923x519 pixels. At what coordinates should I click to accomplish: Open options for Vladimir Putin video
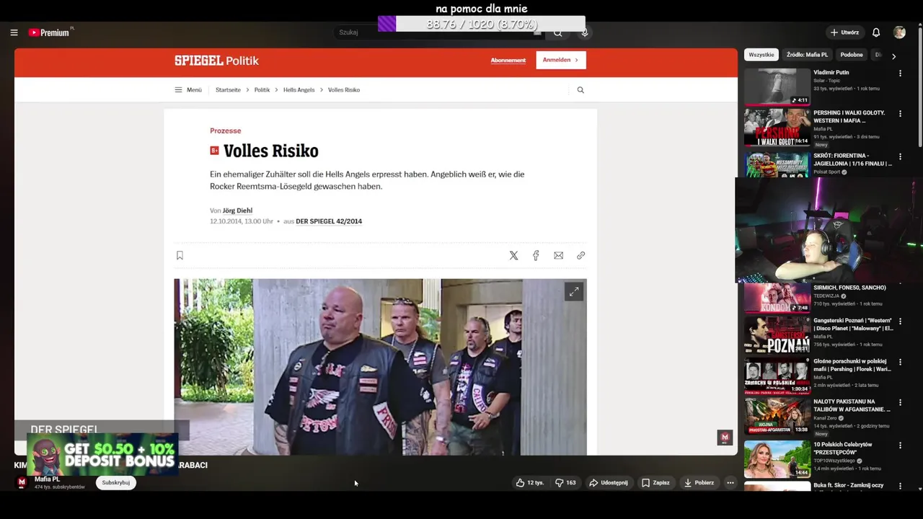tap(900, 74)
